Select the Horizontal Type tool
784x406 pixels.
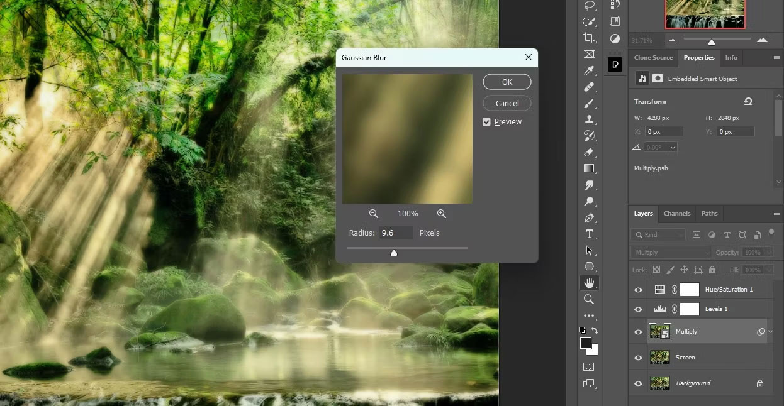[x=589, y=234]
